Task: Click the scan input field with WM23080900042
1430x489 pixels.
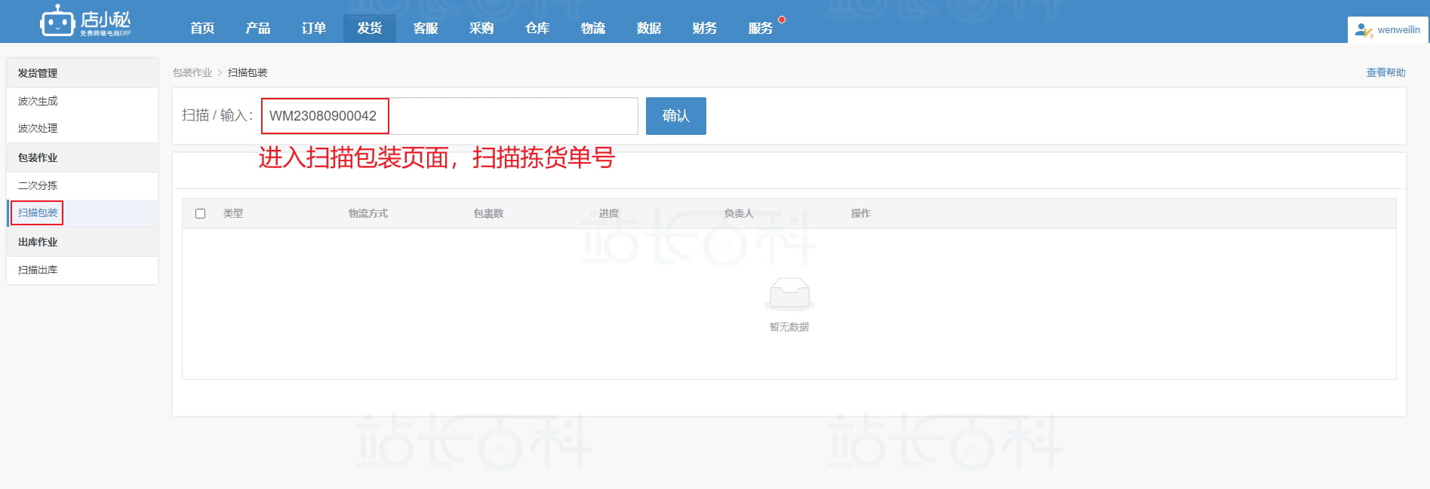Action: (x=449, y=116)
